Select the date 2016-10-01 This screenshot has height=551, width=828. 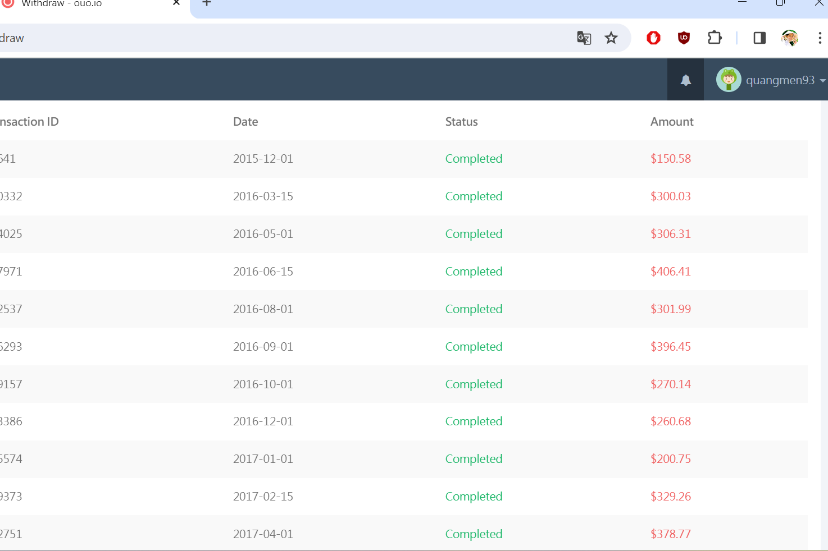click(263, 384)
